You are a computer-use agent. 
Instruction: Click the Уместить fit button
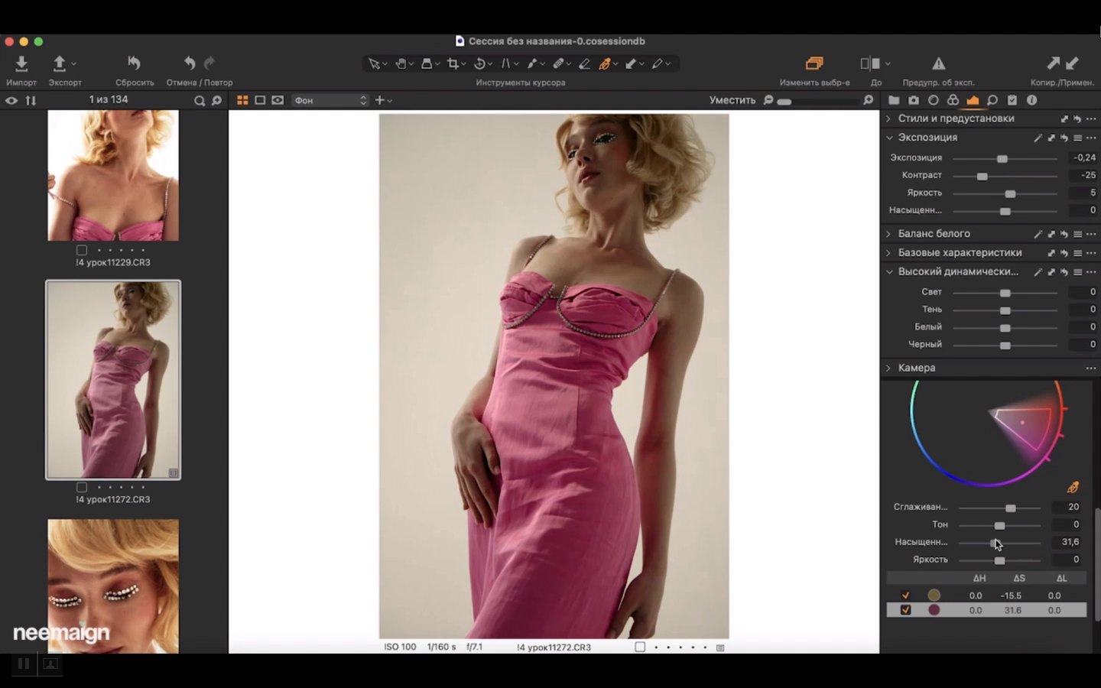coord(732,100)
